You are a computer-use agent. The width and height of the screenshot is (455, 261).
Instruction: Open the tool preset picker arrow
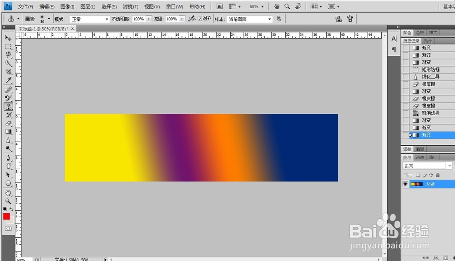point(18,19)
